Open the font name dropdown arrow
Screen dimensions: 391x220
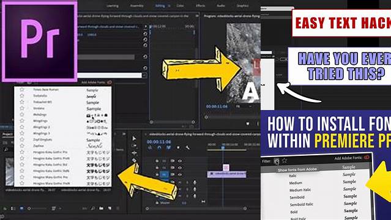pyautogui.click(x=144, y=75)
